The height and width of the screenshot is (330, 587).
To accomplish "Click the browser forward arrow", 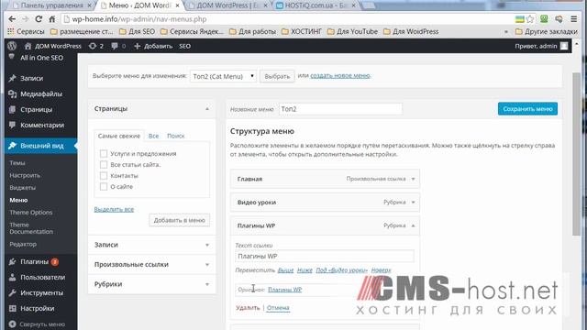I will (25, 19).
